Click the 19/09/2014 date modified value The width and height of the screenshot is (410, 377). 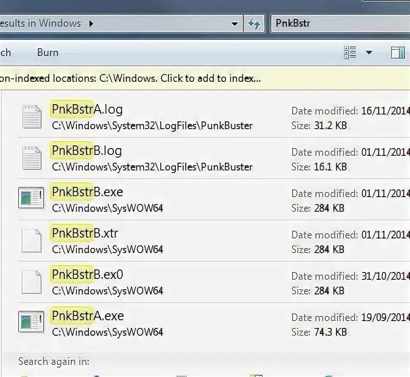[x=386, y=318]
